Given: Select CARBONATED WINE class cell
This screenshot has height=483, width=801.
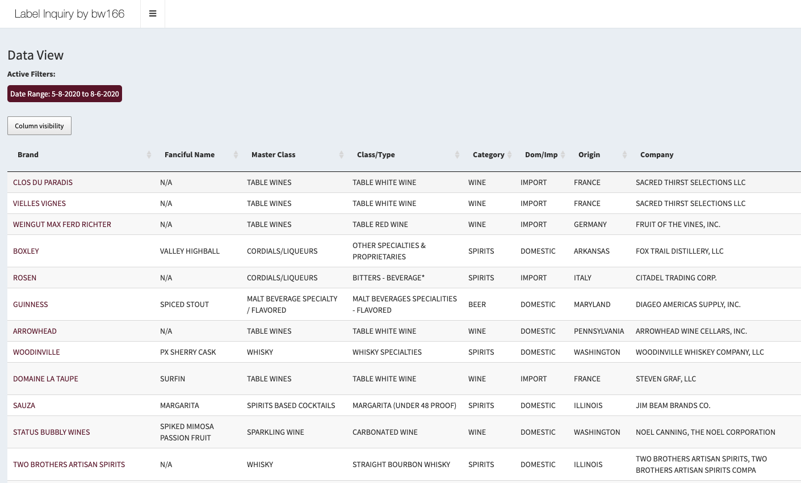Looking at the screenshot, I should (385, 432).
